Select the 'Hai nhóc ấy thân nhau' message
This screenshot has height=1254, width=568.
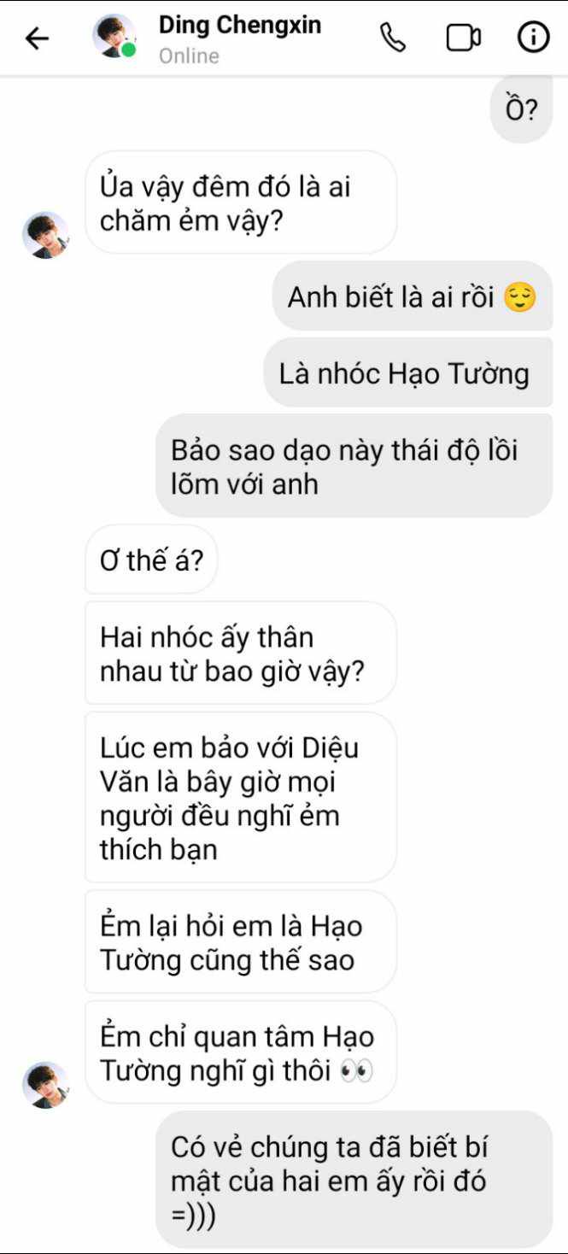coord(241,653)
